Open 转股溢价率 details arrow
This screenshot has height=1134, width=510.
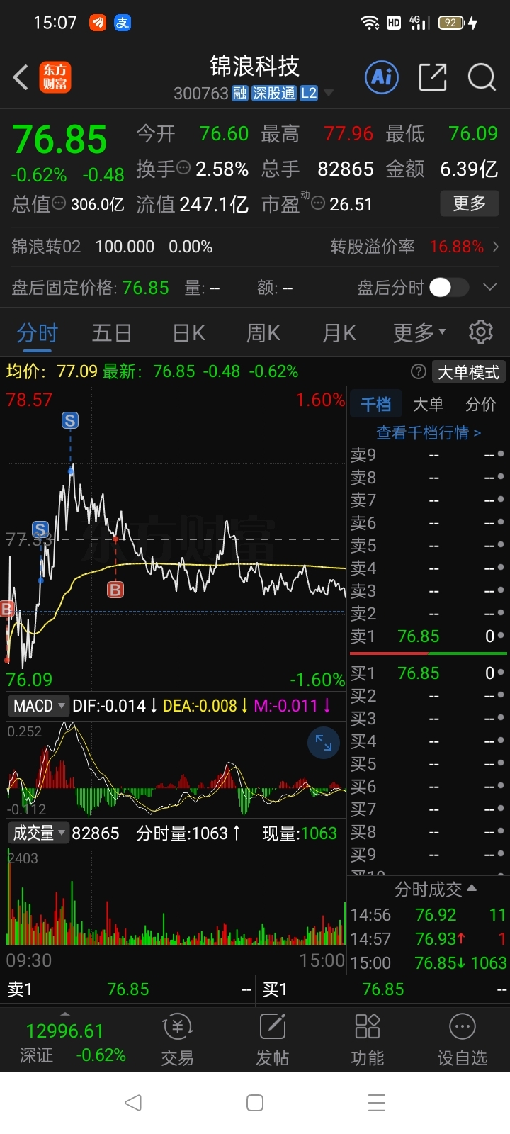(496, 247)
